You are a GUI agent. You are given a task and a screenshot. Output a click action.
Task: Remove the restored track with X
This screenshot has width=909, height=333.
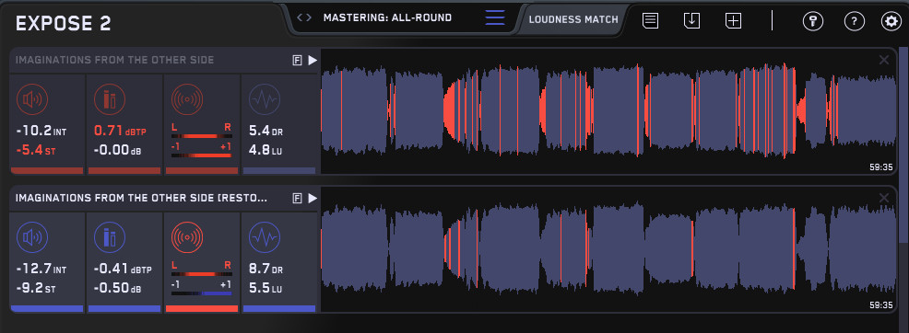(x=884, y=199)
